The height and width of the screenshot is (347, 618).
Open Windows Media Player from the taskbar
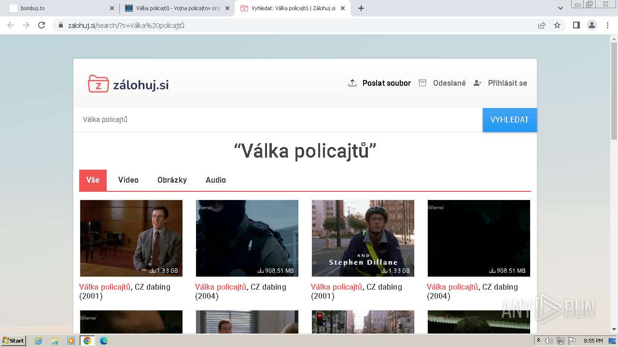(x=71, y=341)
